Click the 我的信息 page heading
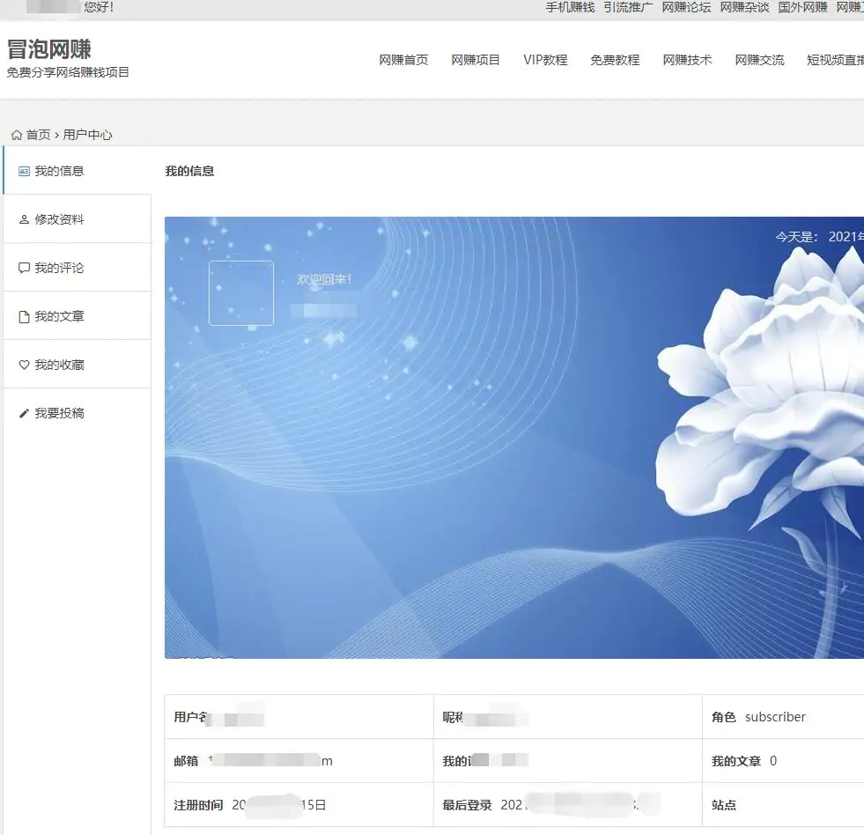The height and width of the screenshot is (835, 864). 189,172
